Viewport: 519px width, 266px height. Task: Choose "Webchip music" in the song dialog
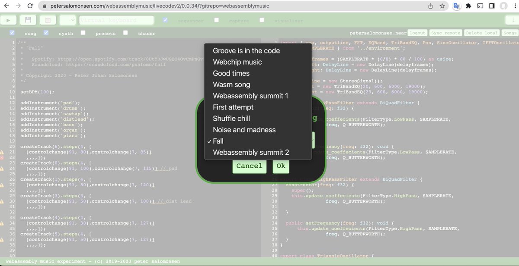coord(237,62)
